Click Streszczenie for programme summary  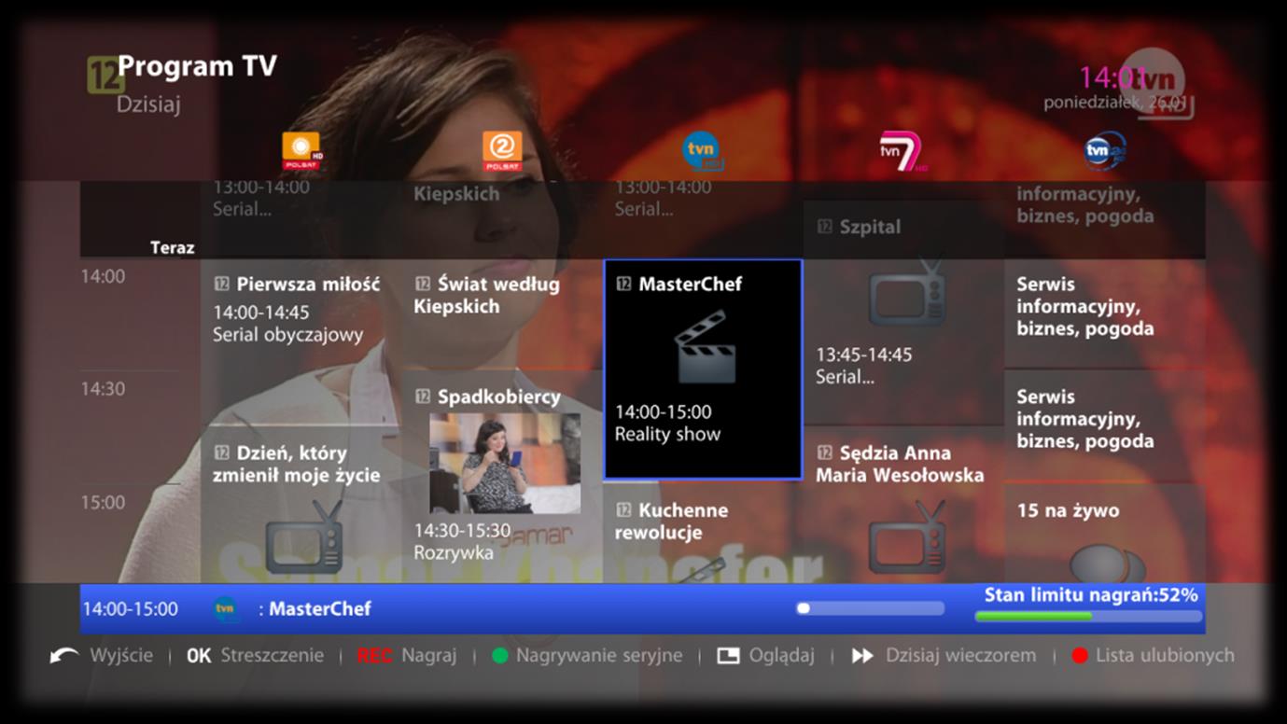[x=273, y=656]
